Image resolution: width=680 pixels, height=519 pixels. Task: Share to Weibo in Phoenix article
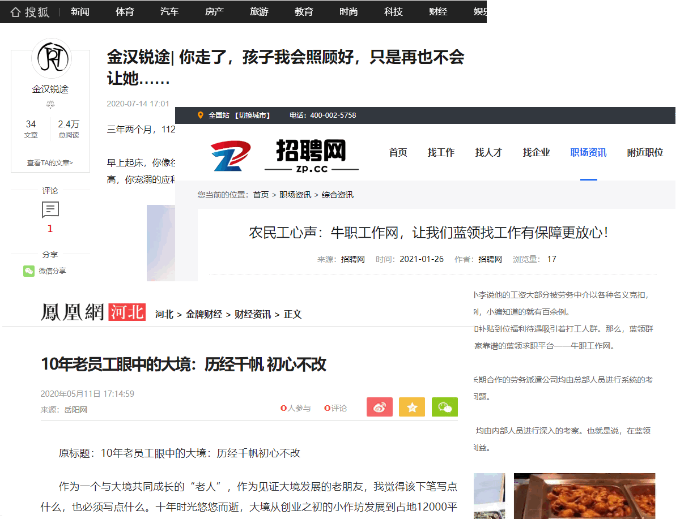(380, 407)
